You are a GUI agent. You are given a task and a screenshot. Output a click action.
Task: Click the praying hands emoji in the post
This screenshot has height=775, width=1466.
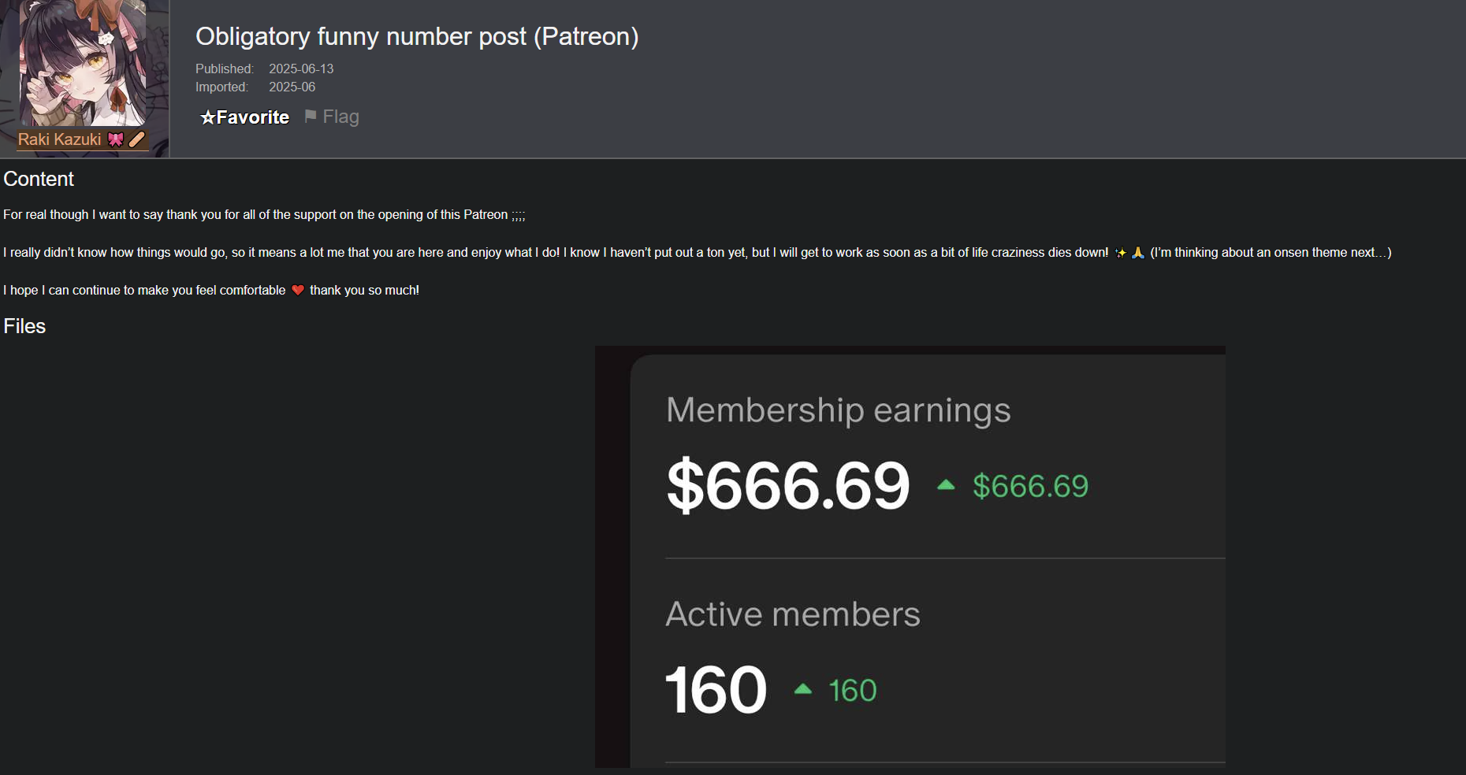pyautogui.click(x=1137, y=253)
